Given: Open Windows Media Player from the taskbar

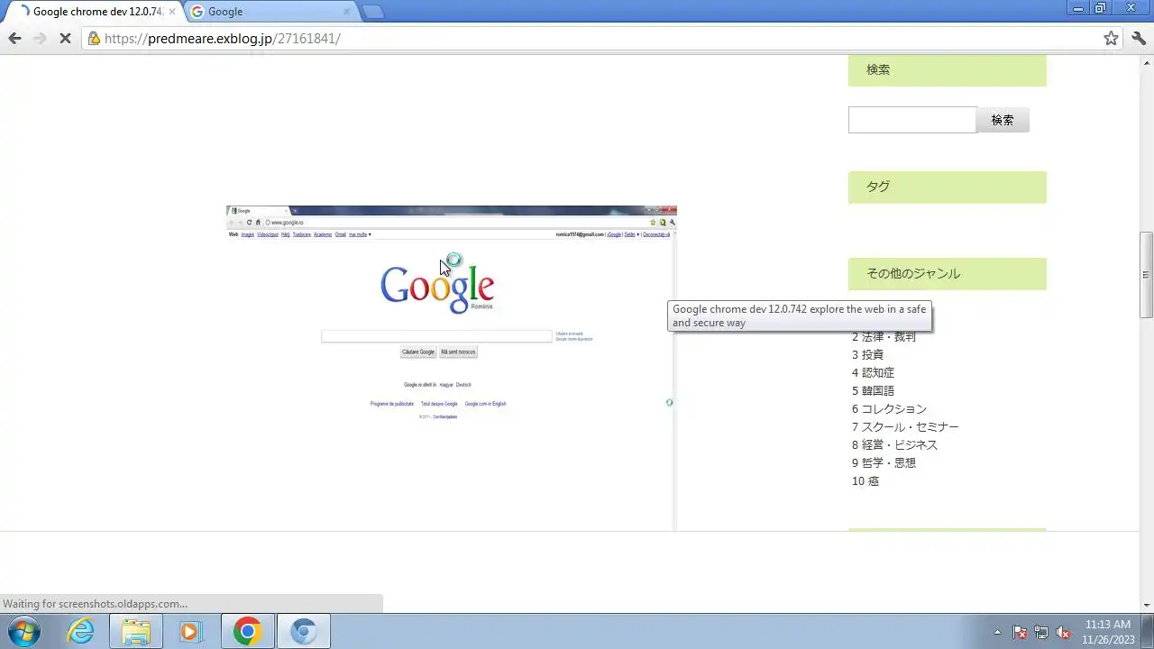Looking at the screenshot, I should (x=191, y=631).
